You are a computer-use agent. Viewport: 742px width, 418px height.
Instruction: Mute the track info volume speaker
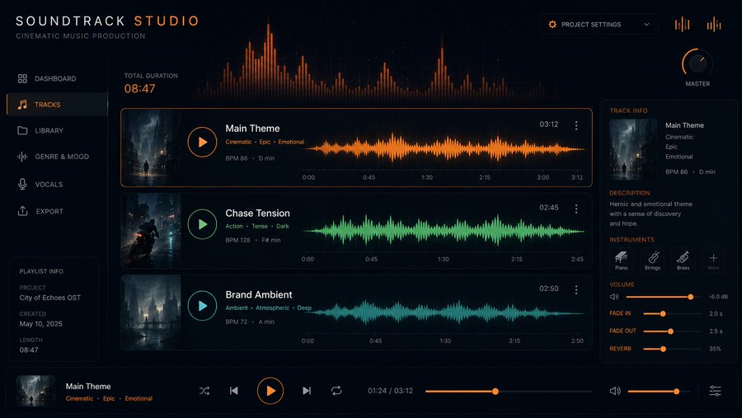614,297
